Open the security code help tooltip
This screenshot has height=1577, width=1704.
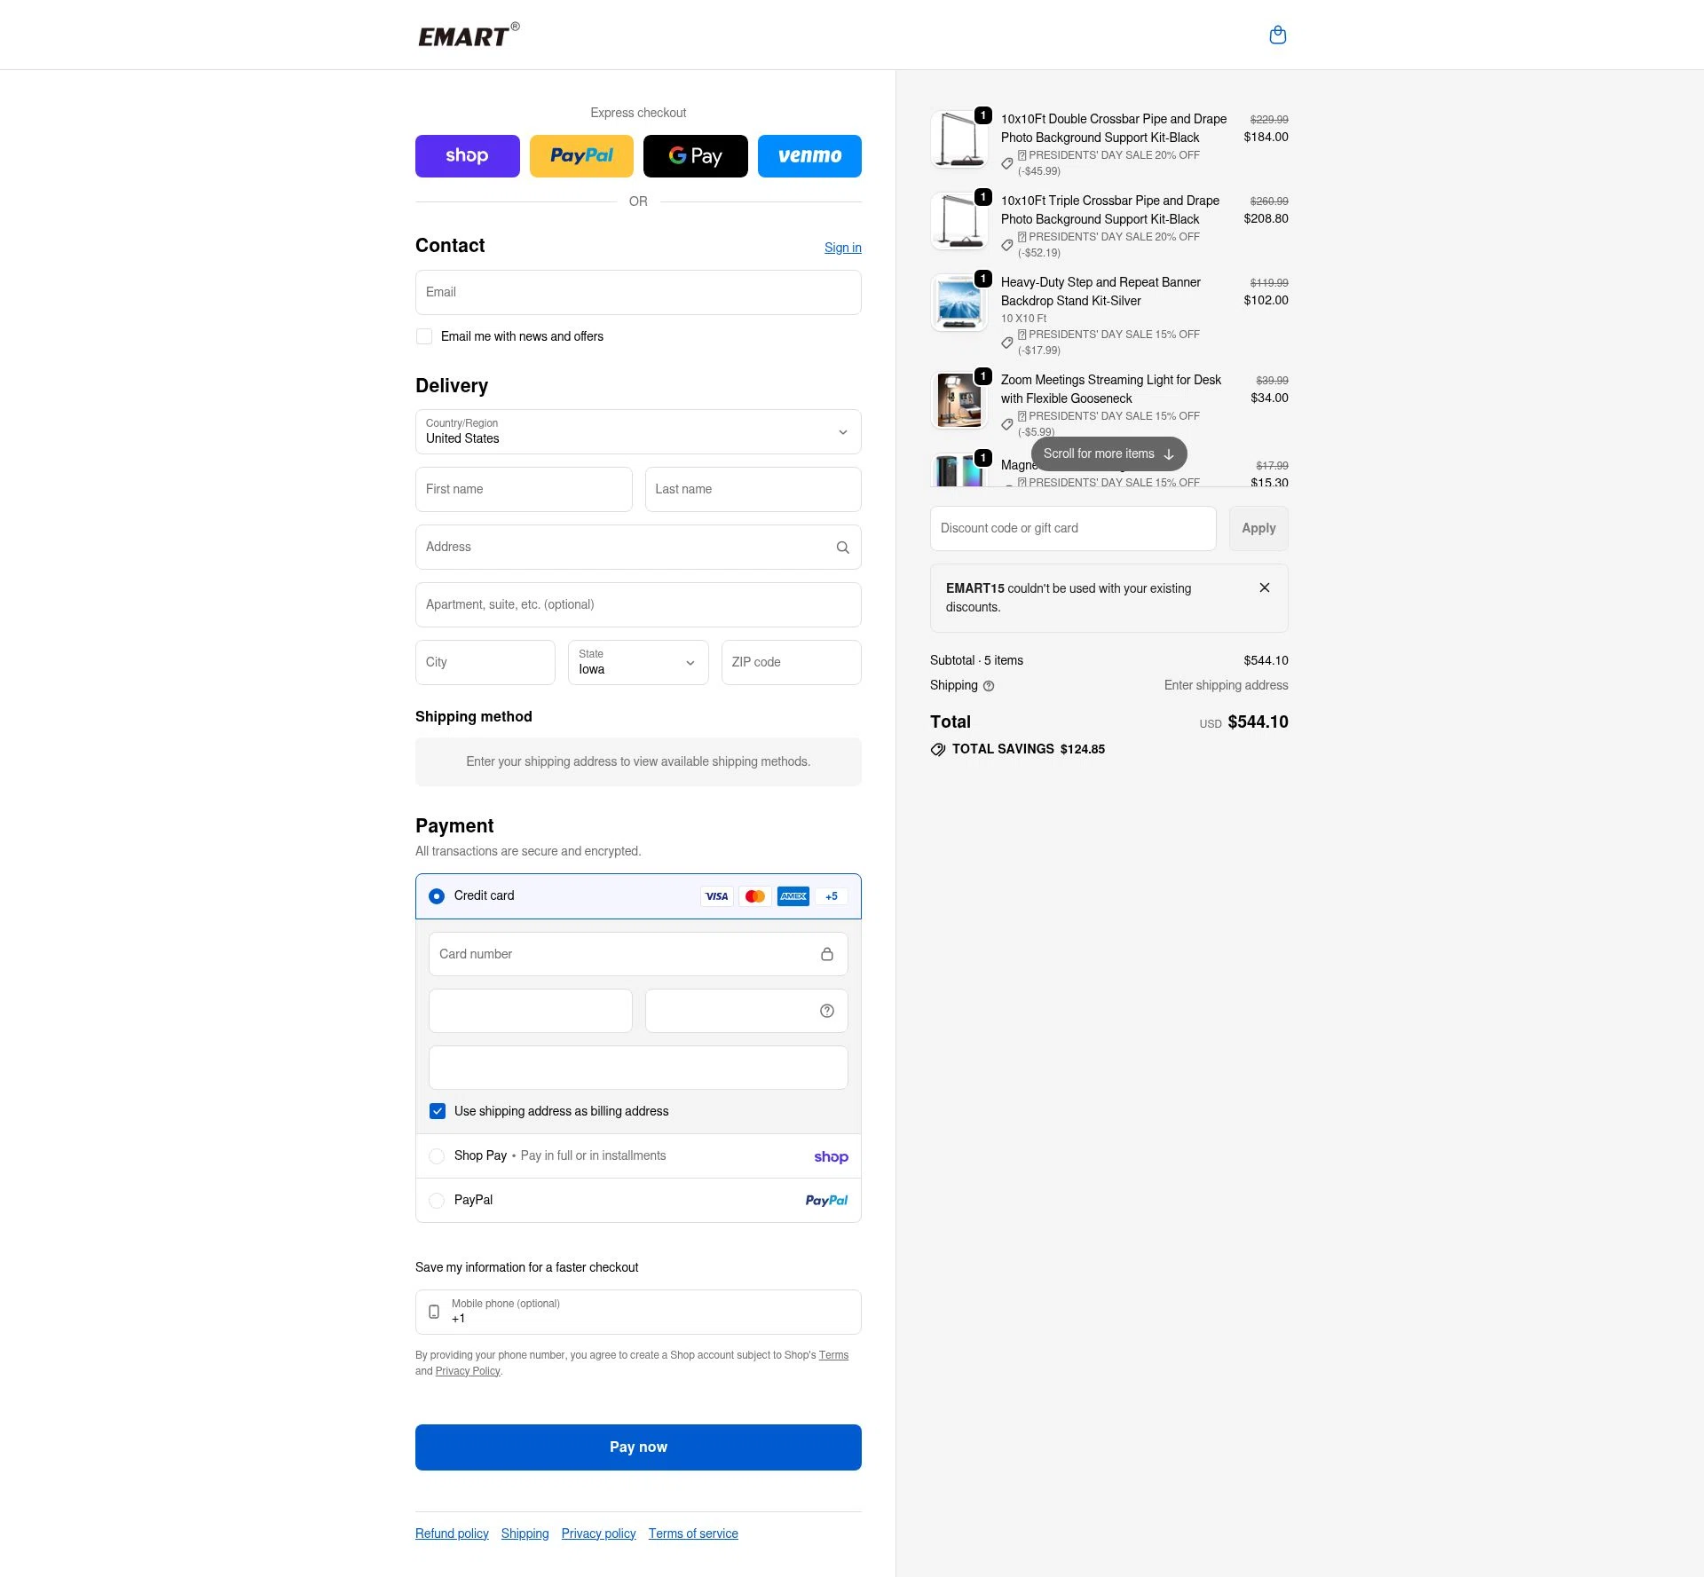pos(826,1010)
